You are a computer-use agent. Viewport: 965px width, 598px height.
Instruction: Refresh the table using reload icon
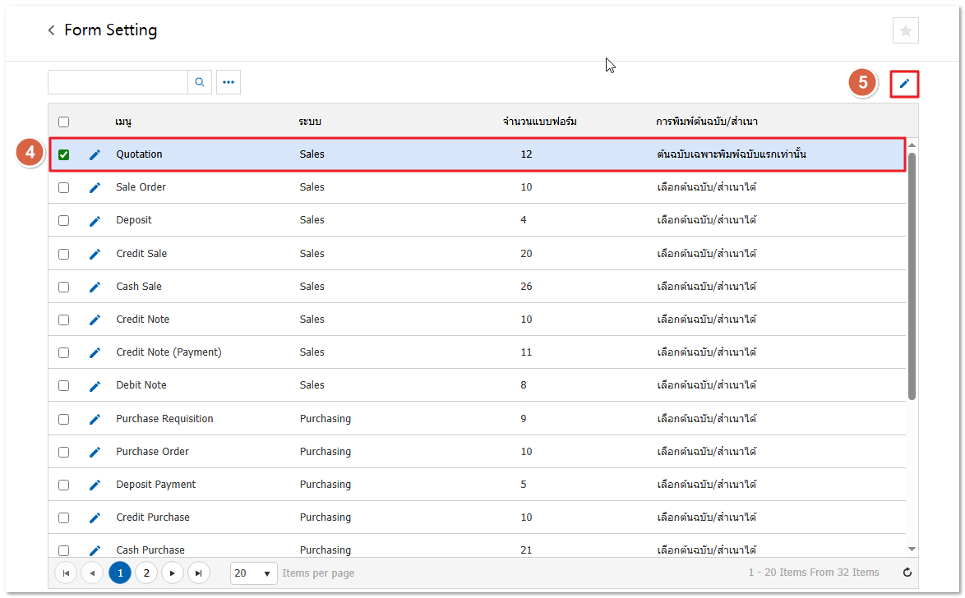[907, 573]
